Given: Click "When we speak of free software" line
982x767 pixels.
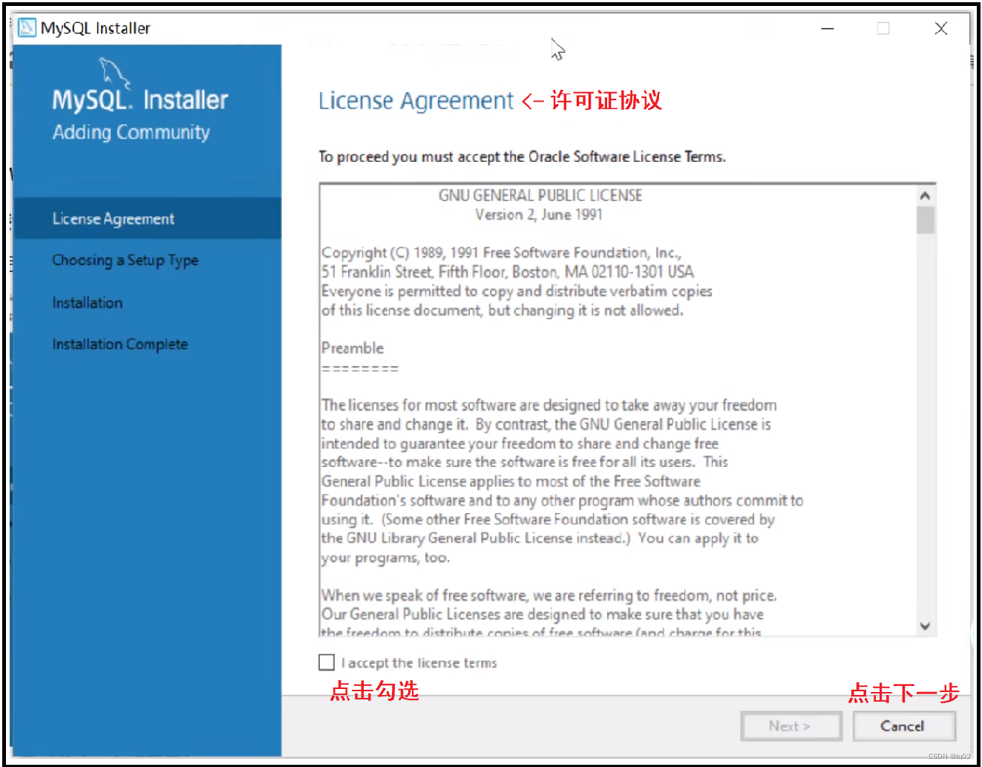Looking at the screenshot, I should (x=549, y=595).
